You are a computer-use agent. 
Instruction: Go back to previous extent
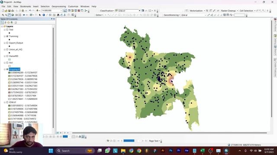(24, 15)
